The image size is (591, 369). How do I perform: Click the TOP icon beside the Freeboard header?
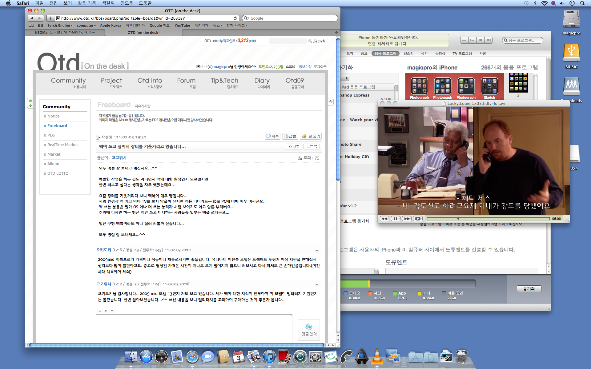tap(331, 102)
